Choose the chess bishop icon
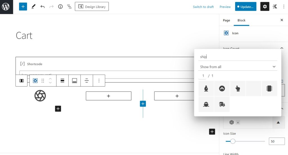The height and width of the screenshot is (155, 288). [x=206, y=89]
